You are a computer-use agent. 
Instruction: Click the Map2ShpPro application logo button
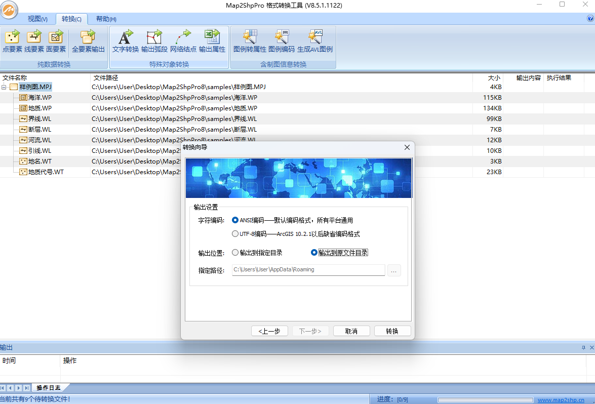pyautogui.click(x=9, y=10)
